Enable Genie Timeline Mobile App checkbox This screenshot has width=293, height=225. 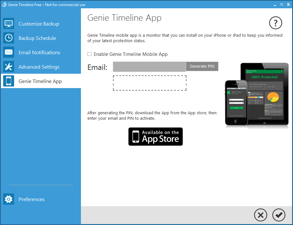click(90, 54)
